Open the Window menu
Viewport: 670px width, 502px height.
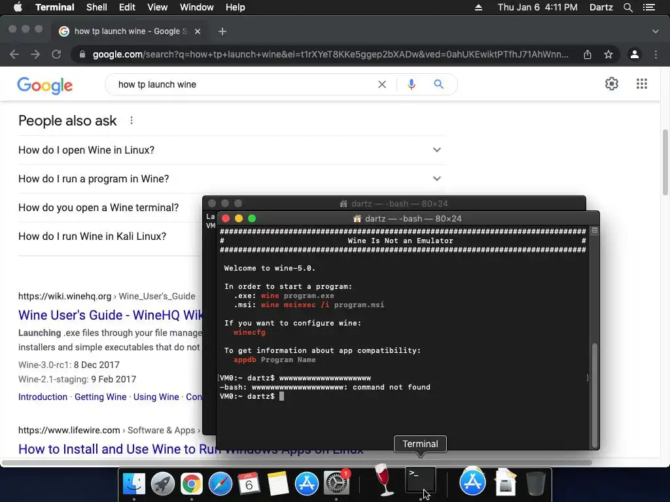click(196, 7)
